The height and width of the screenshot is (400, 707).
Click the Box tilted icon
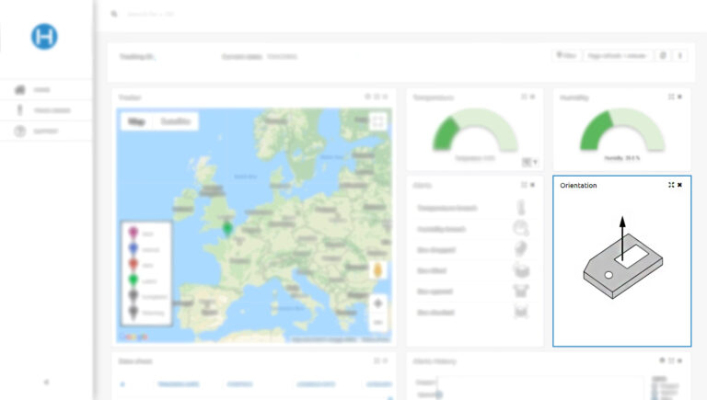(521, 269)
